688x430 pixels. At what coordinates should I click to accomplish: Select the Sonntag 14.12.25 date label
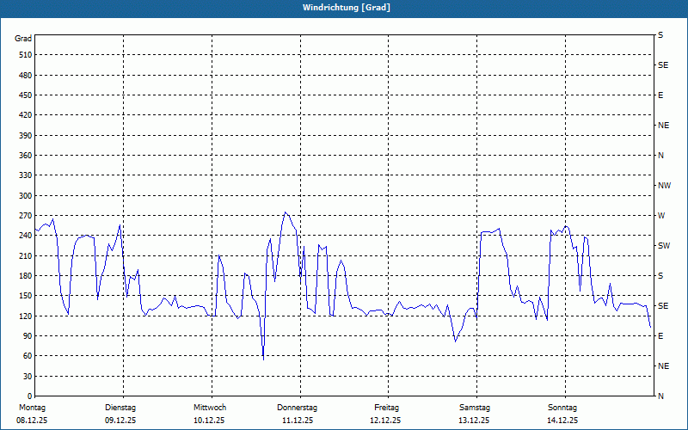[562, 414]
